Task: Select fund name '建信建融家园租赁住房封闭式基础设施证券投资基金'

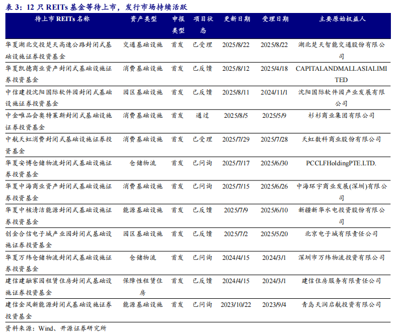Action: pyautogui.click(x=58, y=286)
